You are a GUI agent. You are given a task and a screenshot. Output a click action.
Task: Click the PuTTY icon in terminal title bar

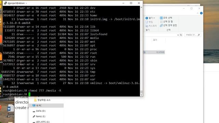(x=5, y=3)
